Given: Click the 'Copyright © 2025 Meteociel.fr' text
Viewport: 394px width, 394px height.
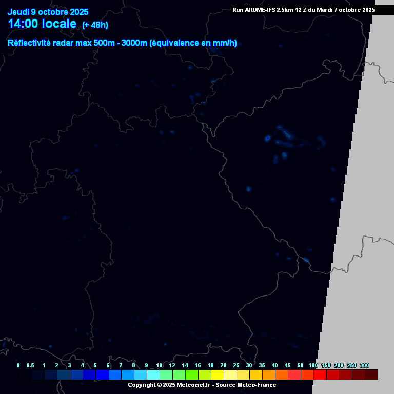Looking at the screenshot, I should (169, 385).
